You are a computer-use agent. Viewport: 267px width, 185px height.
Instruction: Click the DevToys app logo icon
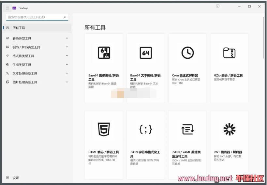pyautogui.click(x=14, y=8)
